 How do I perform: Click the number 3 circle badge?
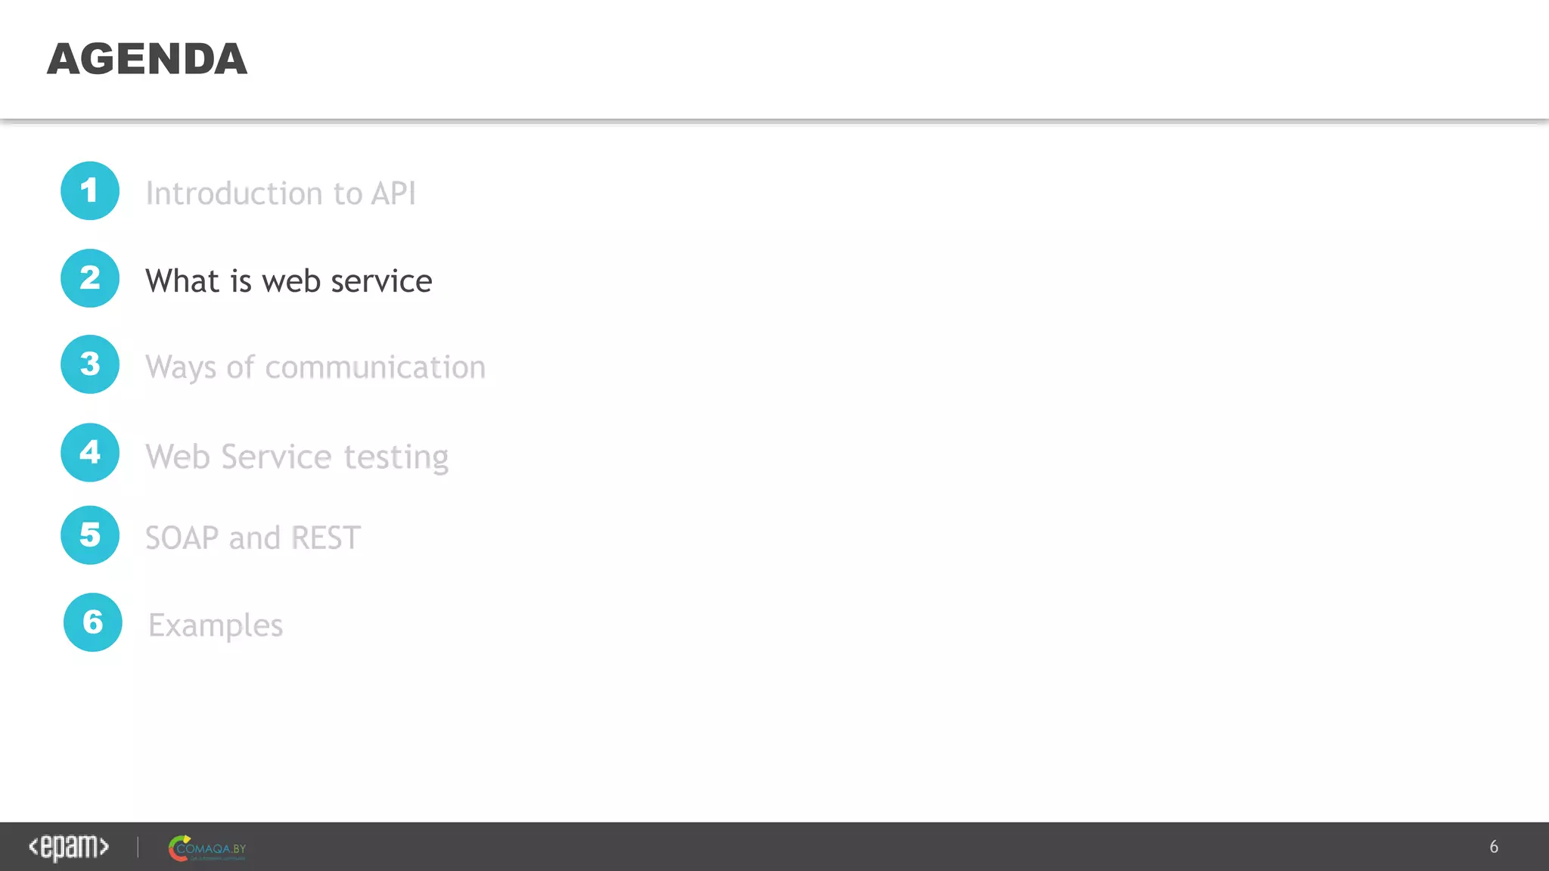click(90, 364)
